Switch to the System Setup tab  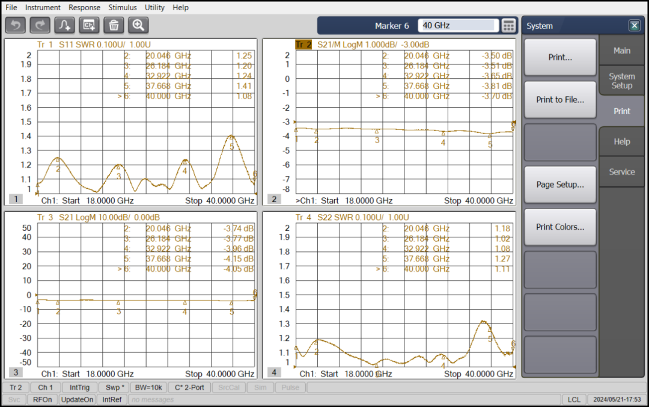622,81
